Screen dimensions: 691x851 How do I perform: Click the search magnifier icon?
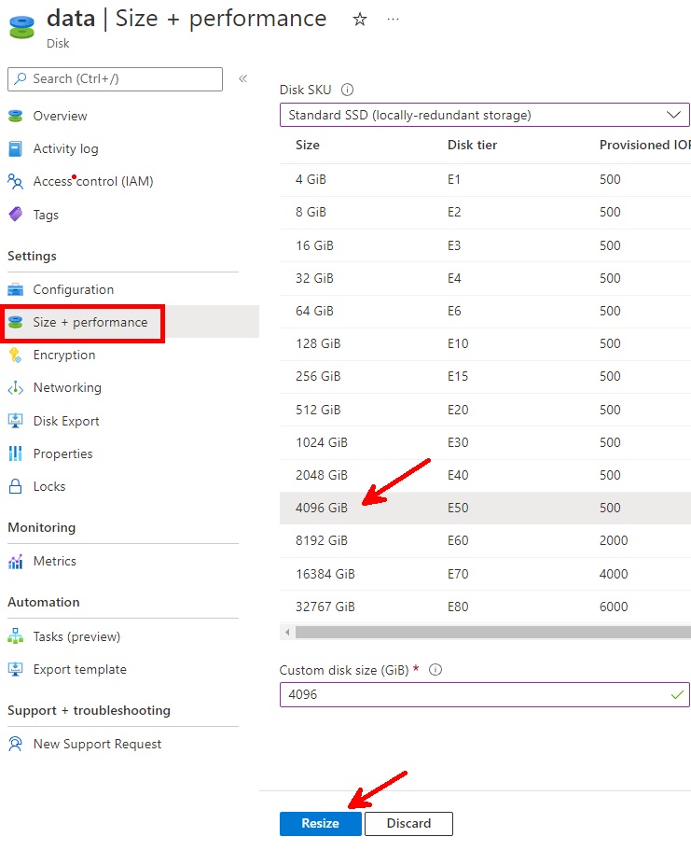pos(21,78)
